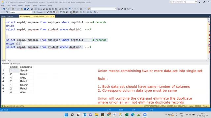Collapse the first select statement block
Screen dimensions: 211x118
point(5,22)
